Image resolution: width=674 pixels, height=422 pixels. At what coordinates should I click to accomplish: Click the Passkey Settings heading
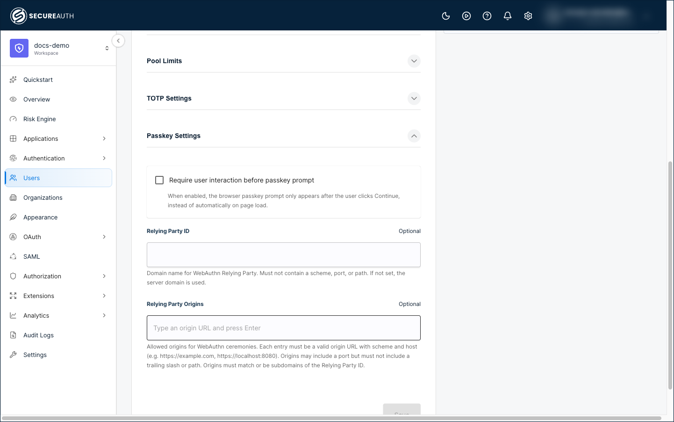coord(173,136)
